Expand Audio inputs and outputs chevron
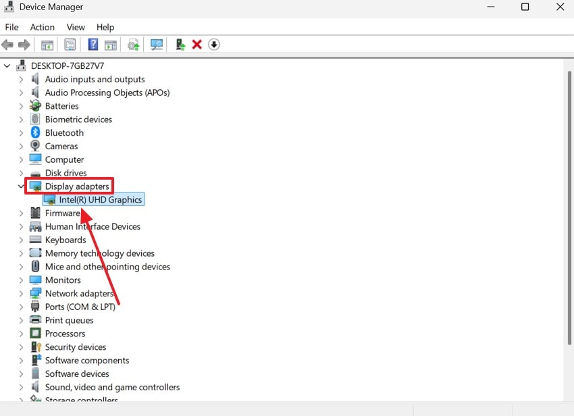The height and width of the screenshot is (416, 574). 21,79
